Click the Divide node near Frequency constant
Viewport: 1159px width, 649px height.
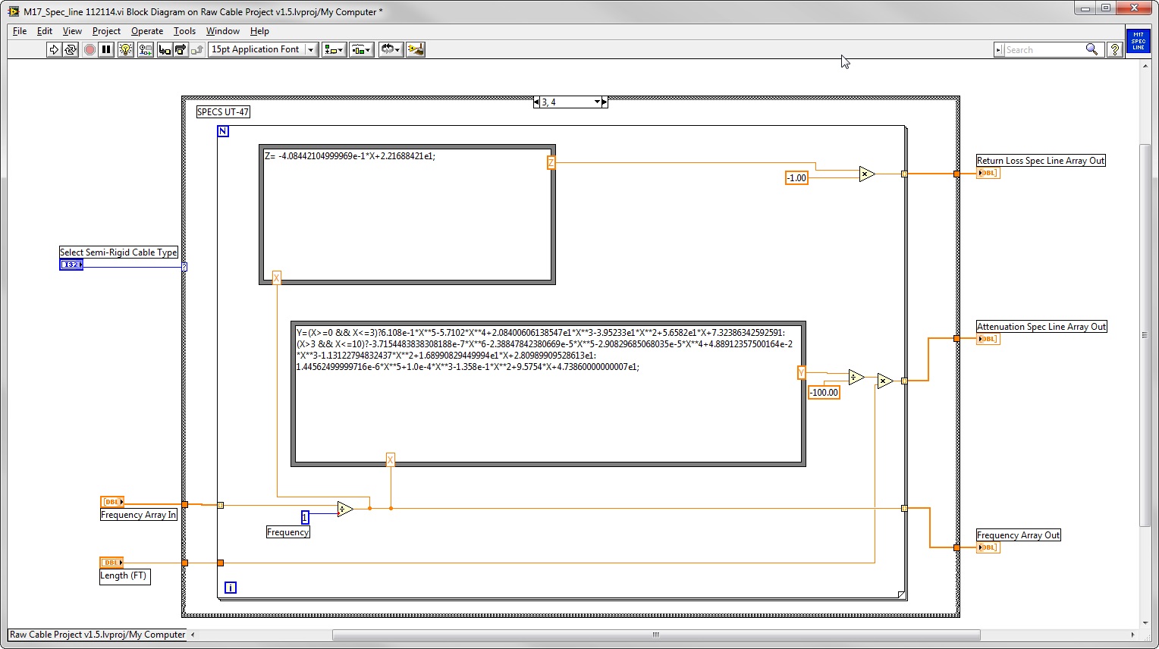pyautogui.click(x=345, y=509)
